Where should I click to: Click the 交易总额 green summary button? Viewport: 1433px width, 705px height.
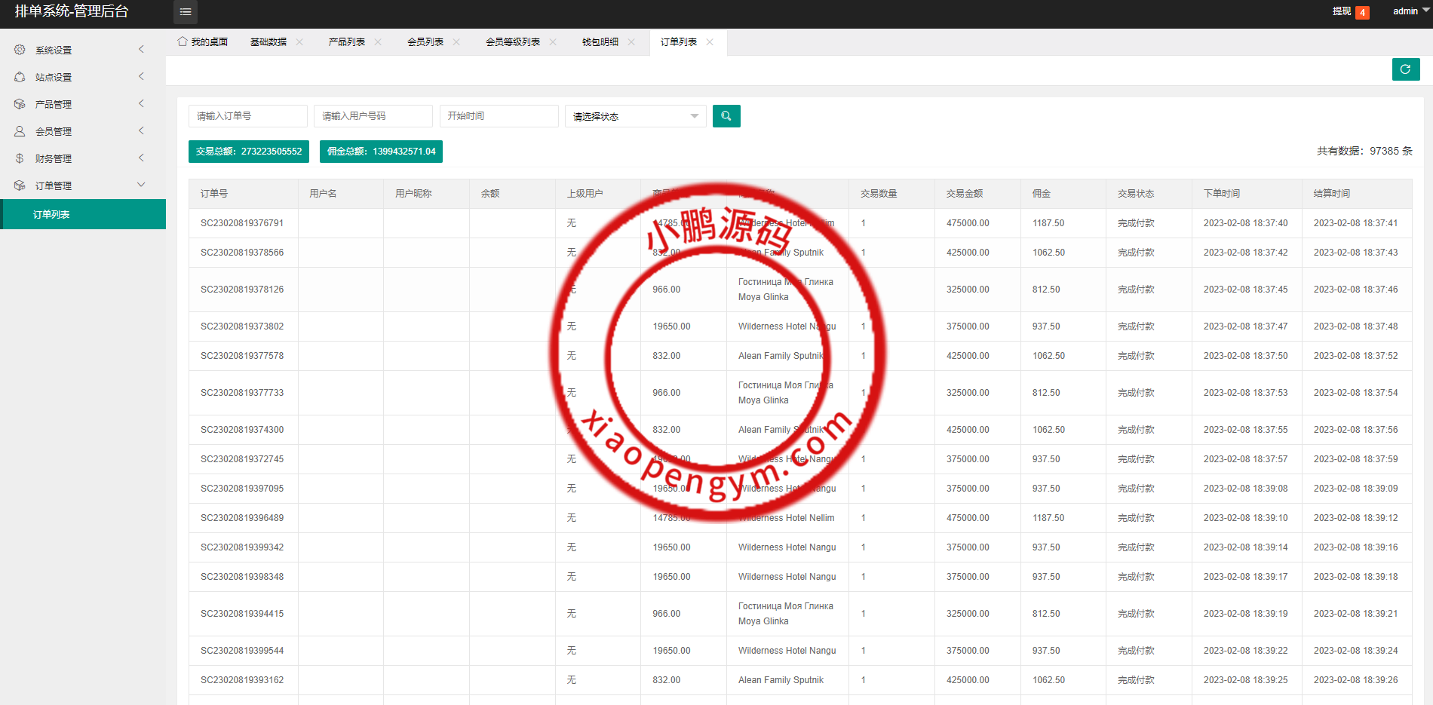coord(248,152)
